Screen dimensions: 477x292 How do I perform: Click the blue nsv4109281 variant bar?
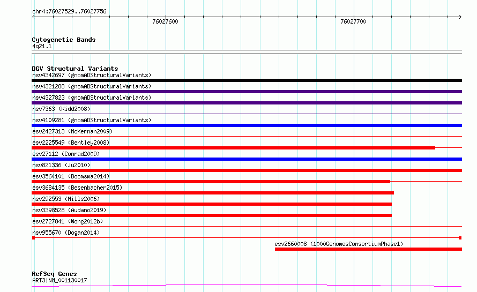coord(247,125)
